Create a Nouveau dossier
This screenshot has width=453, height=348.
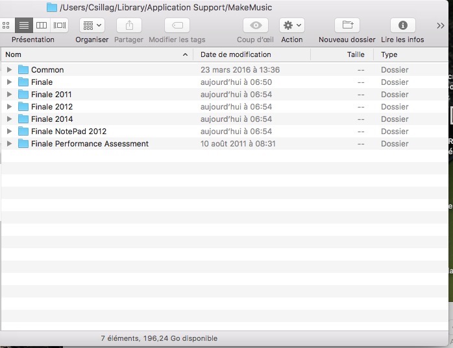tap(347, 25)
